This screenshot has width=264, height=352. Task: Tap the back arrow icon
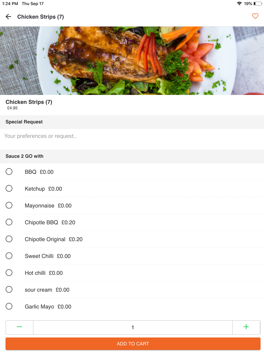[8, 17]
